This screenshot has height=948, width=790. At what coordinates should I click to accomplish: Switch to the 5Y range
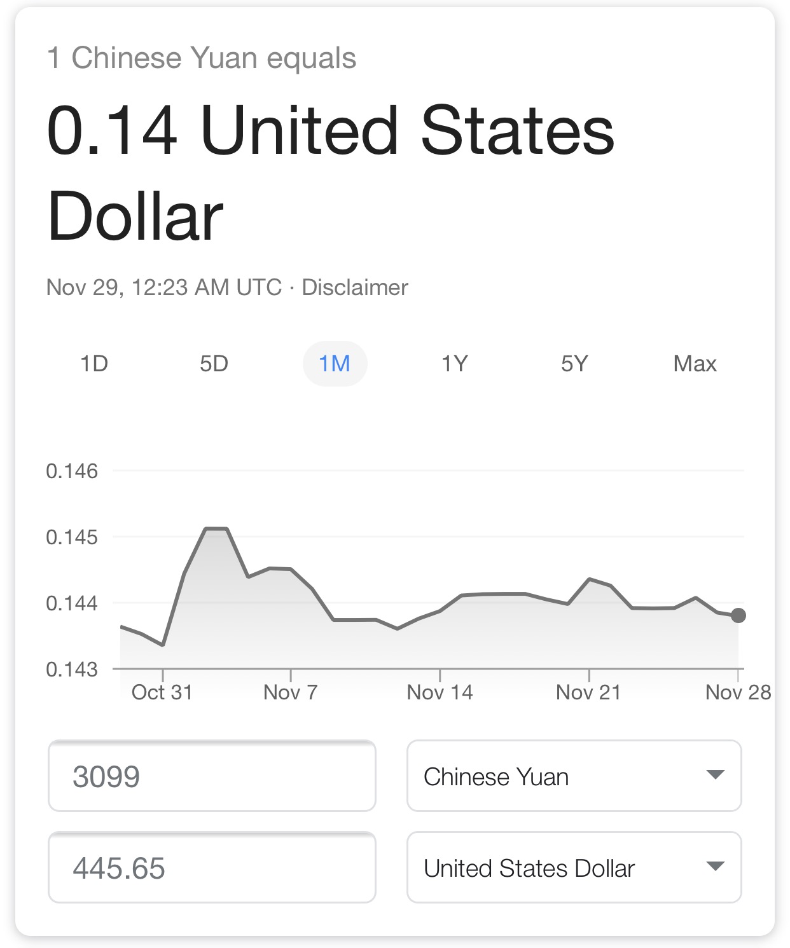pos(574,364)
